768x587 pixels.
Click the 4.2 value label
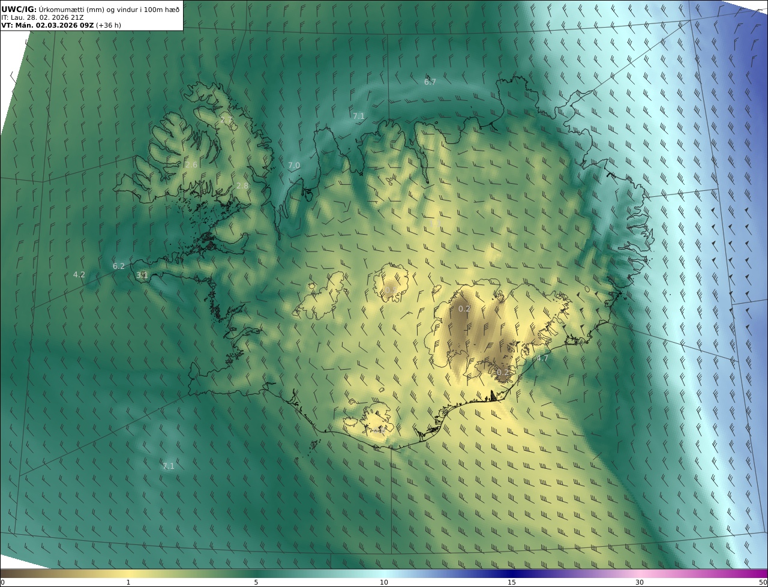(79, 275)
